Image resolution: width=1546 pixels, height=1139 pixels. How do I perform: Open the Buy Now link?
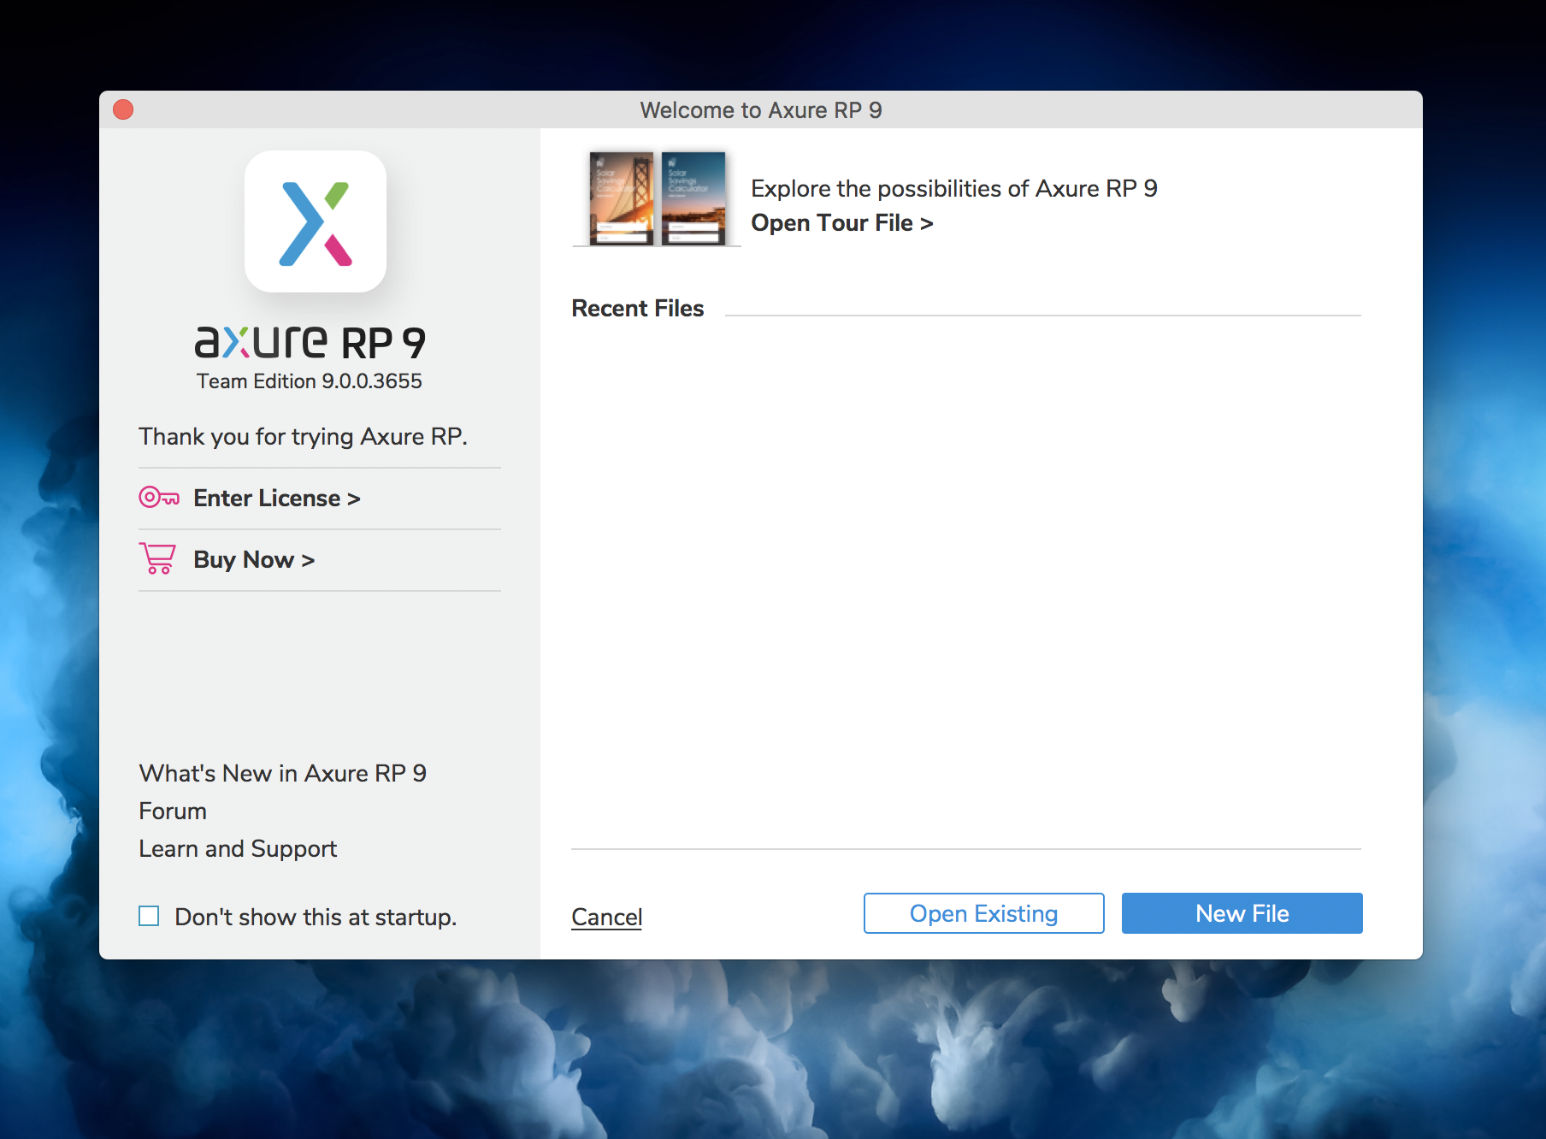click(254, 559)
